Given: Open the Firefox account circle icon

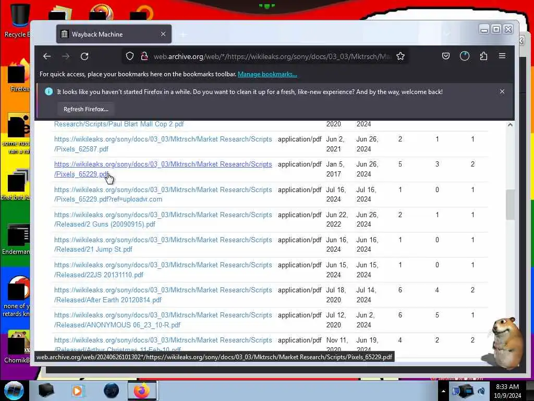Looking at the screenshot, I should (x=465, y=56).
